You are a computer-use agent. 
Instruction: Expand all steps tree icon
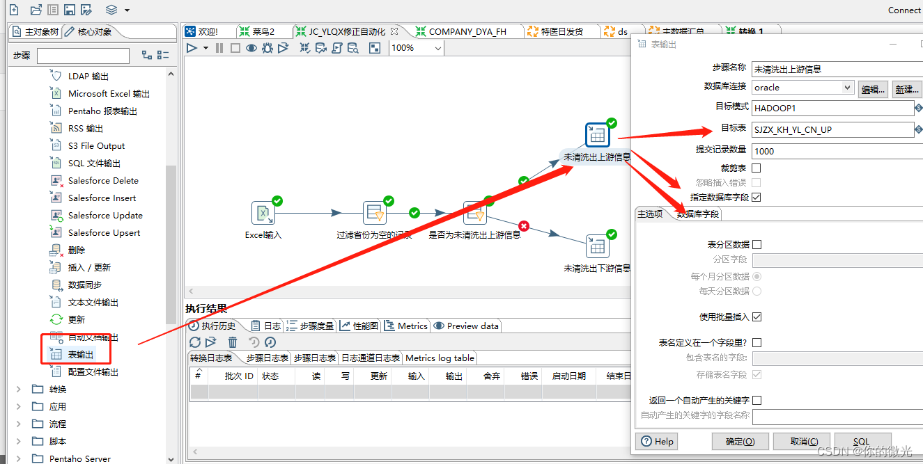point(147,56)
